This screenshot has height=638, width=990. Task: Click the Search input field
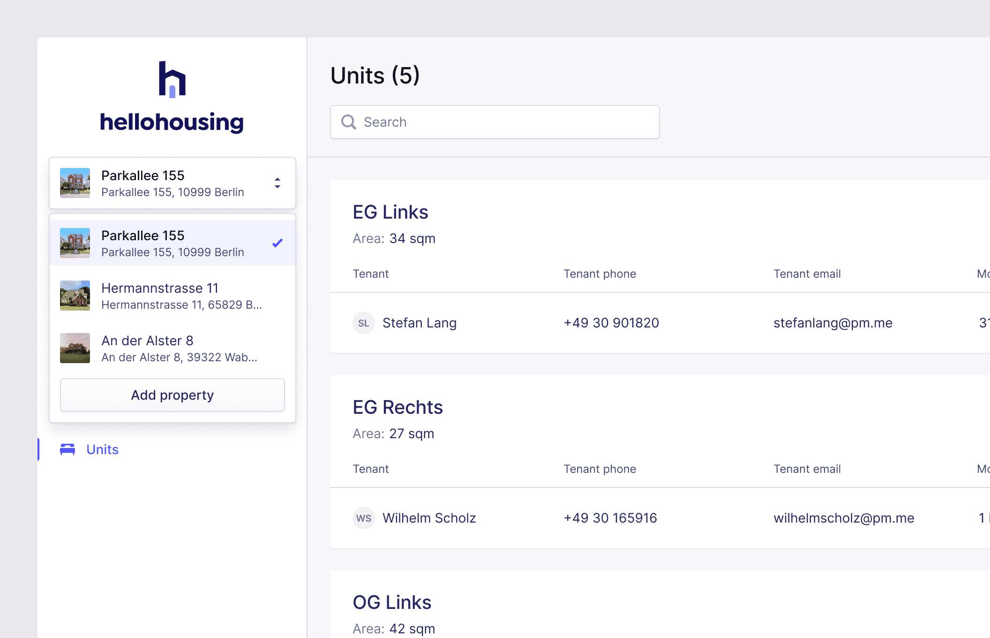point(495,122)
